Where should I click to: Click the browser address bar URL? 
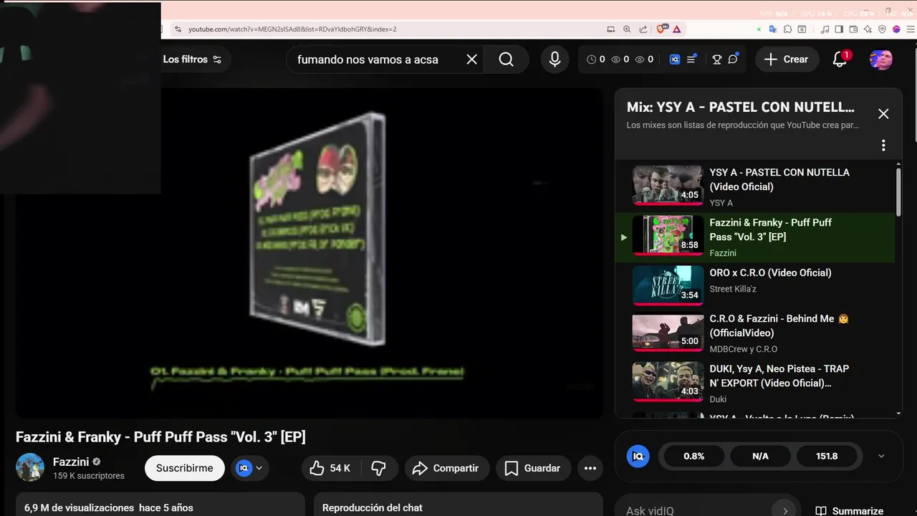pos(292,29)
